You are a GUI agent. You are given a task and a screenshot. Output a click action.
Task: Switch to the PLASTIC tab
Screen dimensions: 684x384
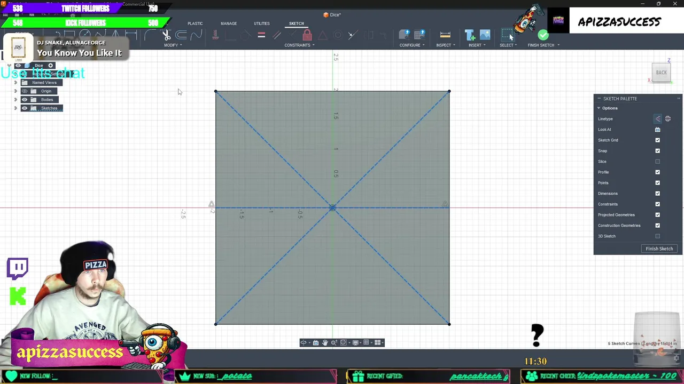pos(195,23)
